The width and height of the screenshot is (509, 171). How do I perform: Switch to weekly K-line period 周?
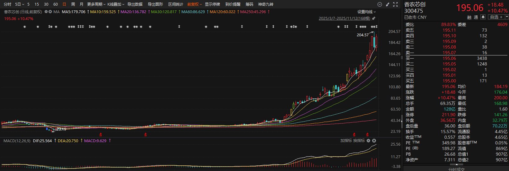[73, 4]
